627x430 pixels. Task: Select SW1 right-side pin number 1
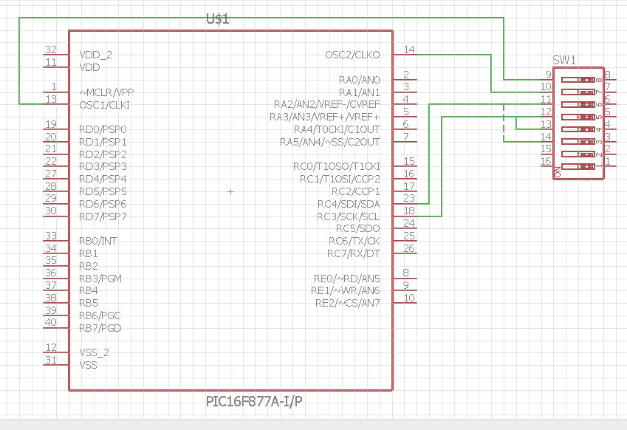tap(608, 161)
